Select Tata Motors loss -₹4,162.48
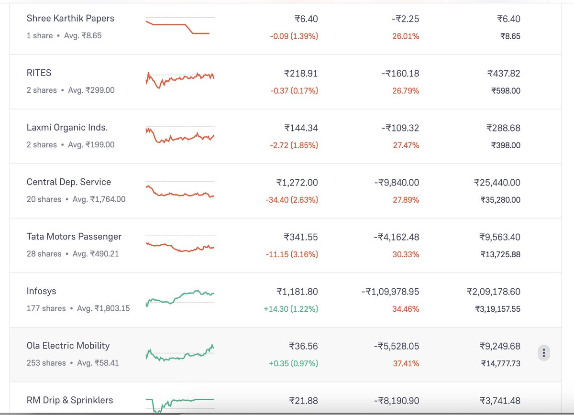Image resolution: width=574 pixels, height=415 pixels. tap(397, 237)
